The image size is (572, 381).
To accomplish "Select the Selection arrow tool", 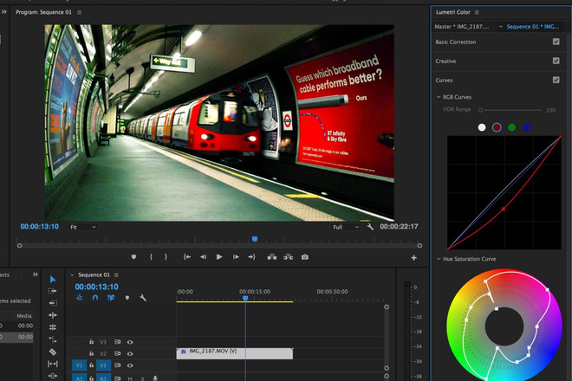I will 53,279.
